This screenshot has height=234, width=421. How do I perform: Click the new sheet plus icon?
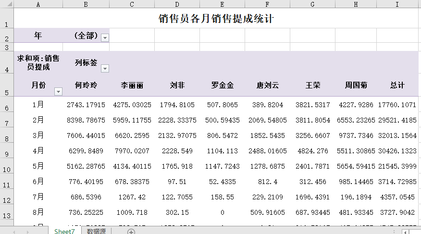pyautogui.click(x=131, y=232)
